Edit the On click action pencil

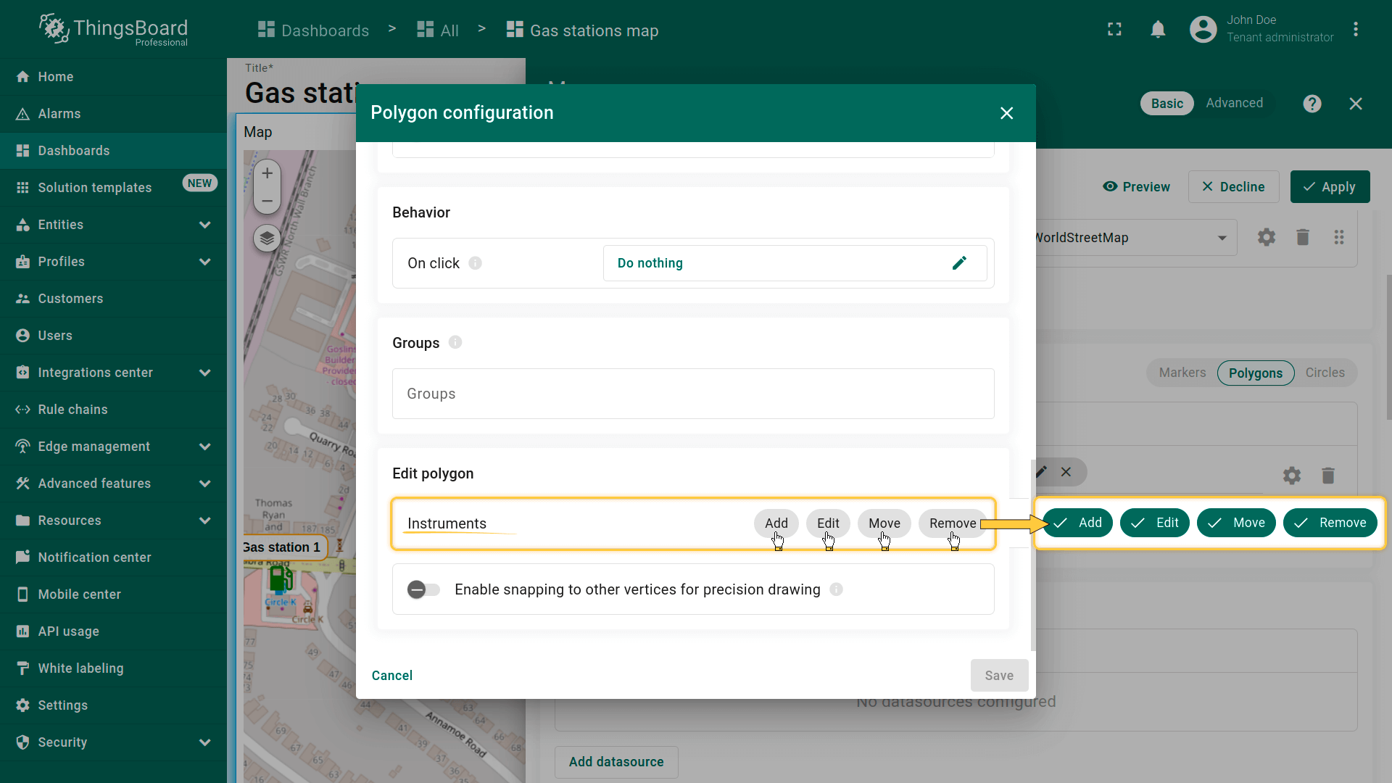pos(958,263)
